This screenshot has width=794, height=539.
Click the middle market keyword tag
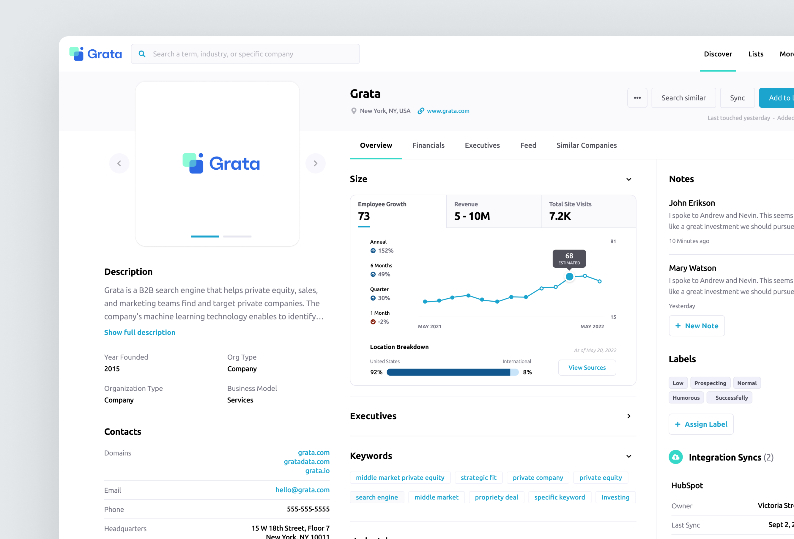[x=436, y=498]
